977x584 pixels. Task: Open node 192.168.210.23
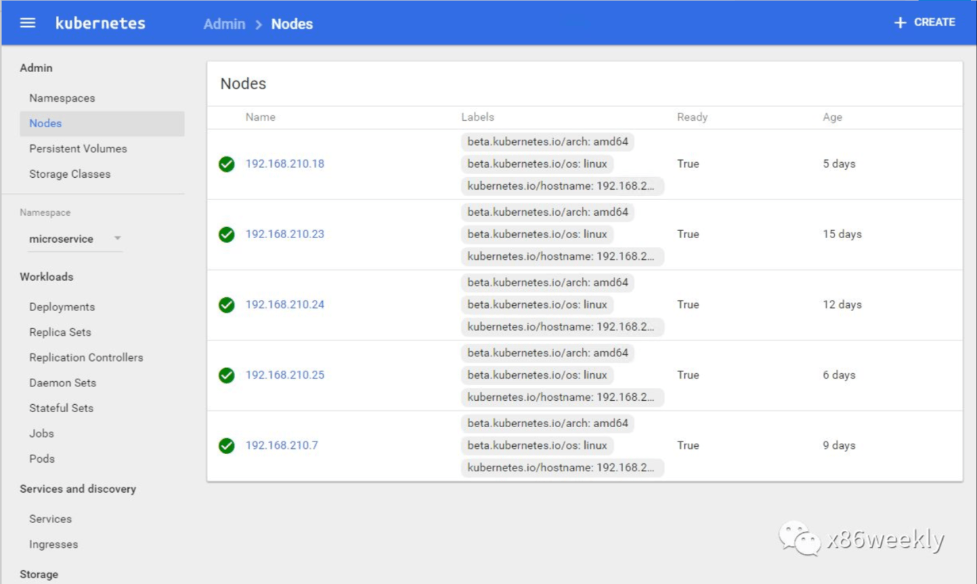pos(285,234)
